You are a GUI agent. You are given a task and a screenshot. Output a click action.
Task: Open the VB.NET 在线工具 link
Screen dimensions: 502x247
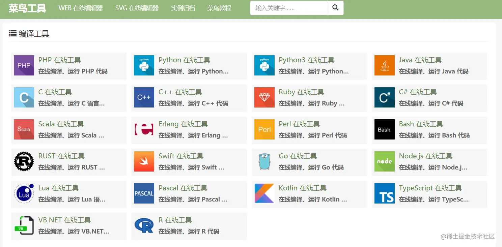click(x=64, y=220)
